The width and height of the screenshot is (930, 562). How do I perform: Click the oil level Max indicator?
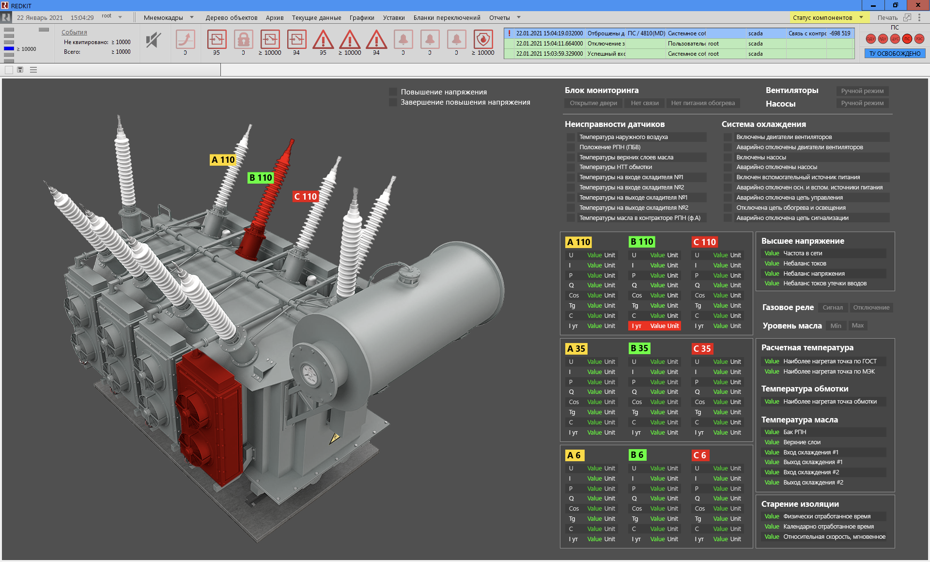(857, 326)
